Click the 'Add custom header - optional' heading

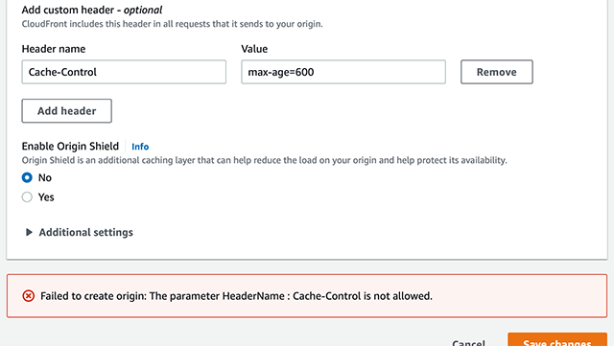(92, 10)
